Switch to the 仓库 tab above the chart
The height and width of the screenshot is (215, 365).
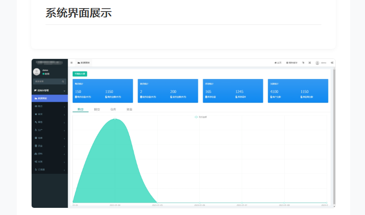(x=113, y=109)
